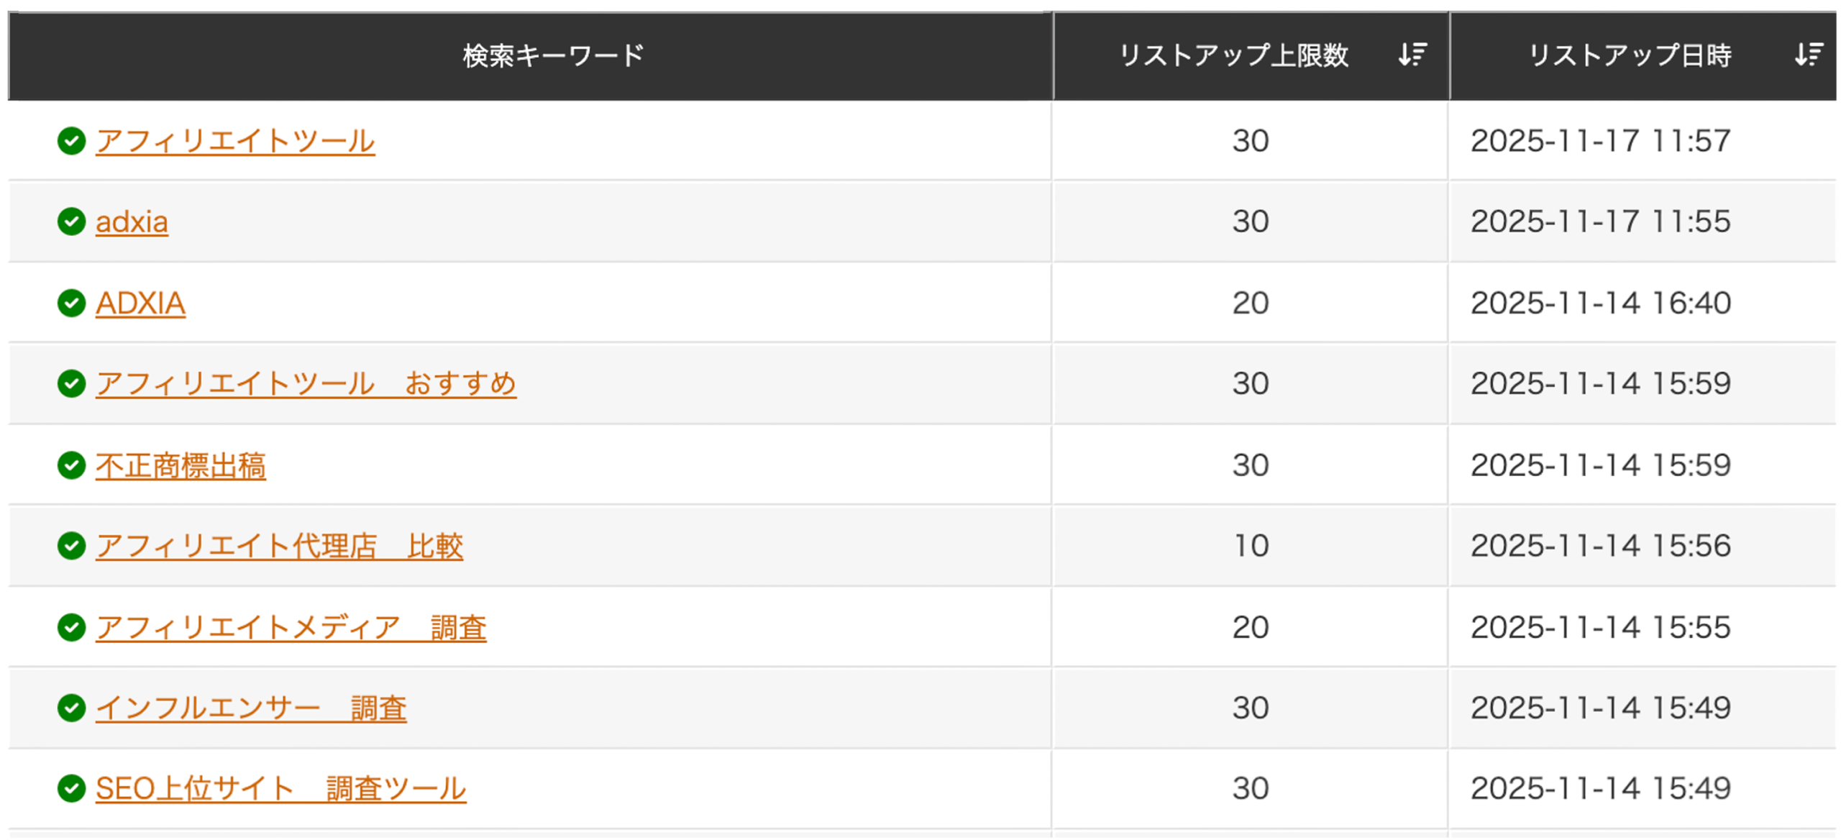Open the uppercase ADXIA keyword link
Screen dimensions: 1841x840
[140, 303]
